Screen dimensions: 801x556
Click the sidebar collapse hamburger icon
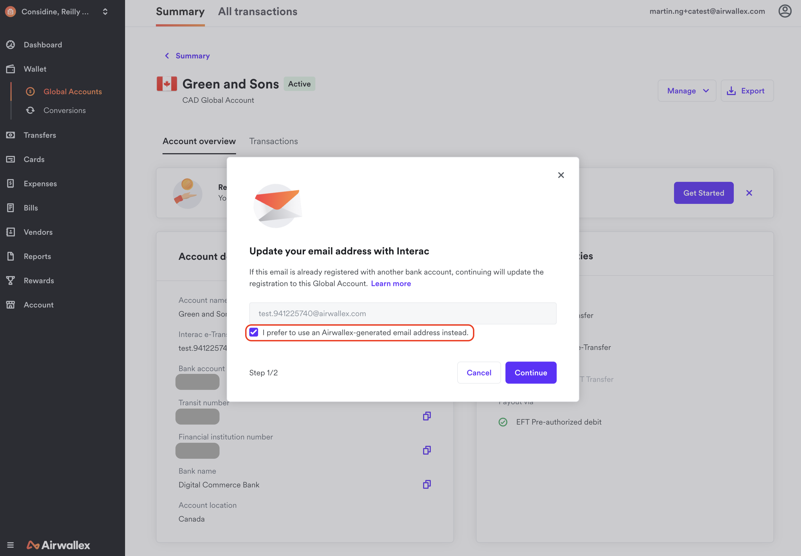click(10, 545)
